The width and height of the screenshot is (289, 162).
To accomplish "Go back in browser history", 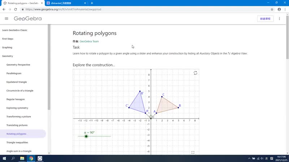I will click(x=4, y=9).
